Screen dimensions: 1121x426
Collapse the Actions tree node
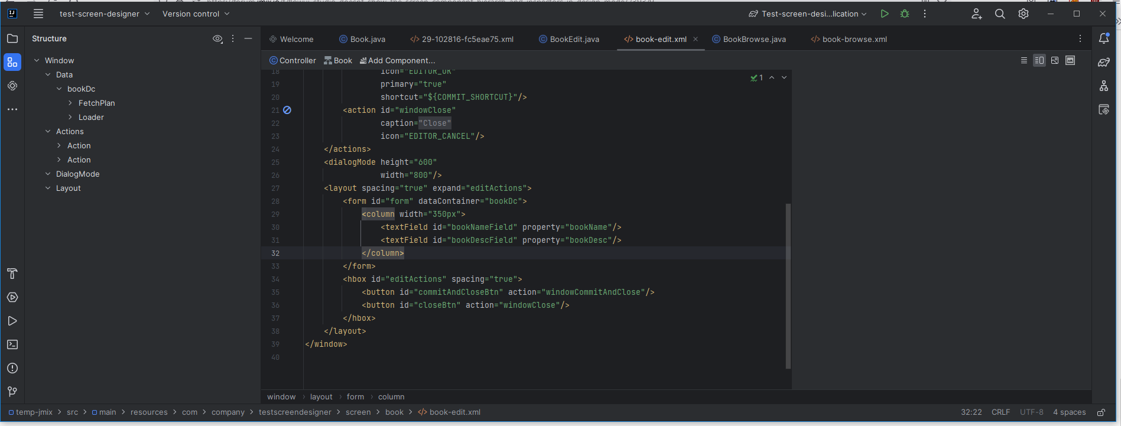point(48,131)
